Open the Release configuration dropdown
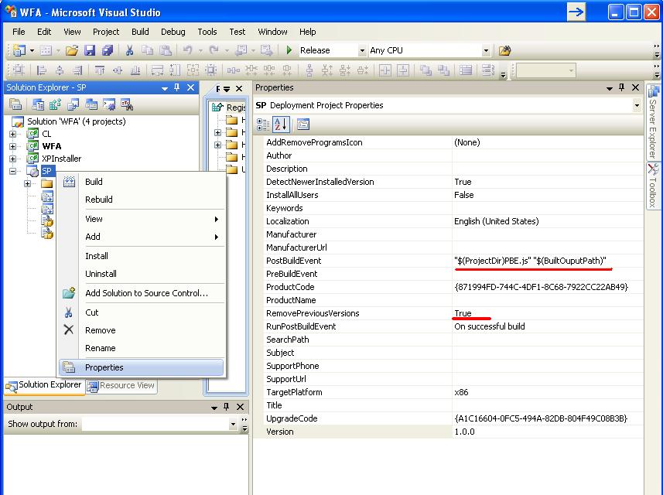This screenshot has height=495, width=663. (x=362, y=51)
